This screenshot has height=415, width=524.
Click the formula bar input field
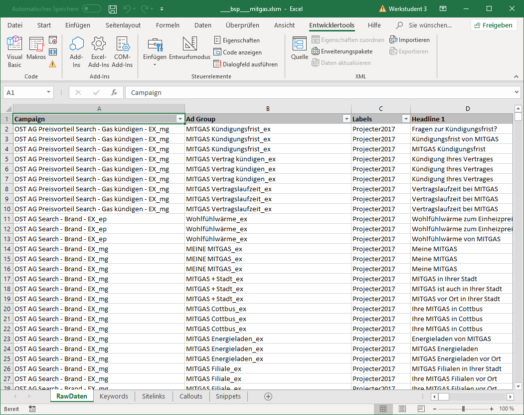tap(319, 92)
